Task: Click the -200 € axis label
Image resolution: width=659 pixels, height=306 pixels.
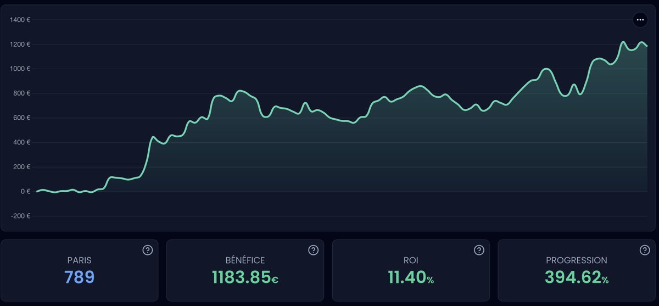Action: click(x=20, y=216)
